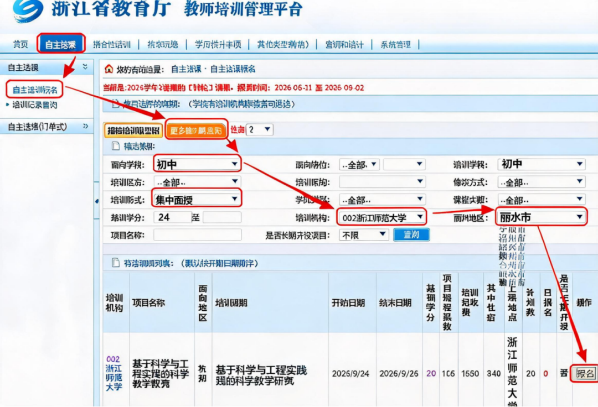Click the document icon beside the filter heading
Screen dimensions: 598x407
click(x=115, y=146)
